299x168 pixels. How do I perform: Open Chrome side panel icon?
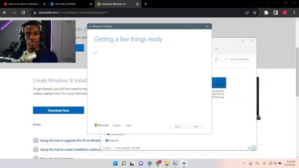(276, 13)
